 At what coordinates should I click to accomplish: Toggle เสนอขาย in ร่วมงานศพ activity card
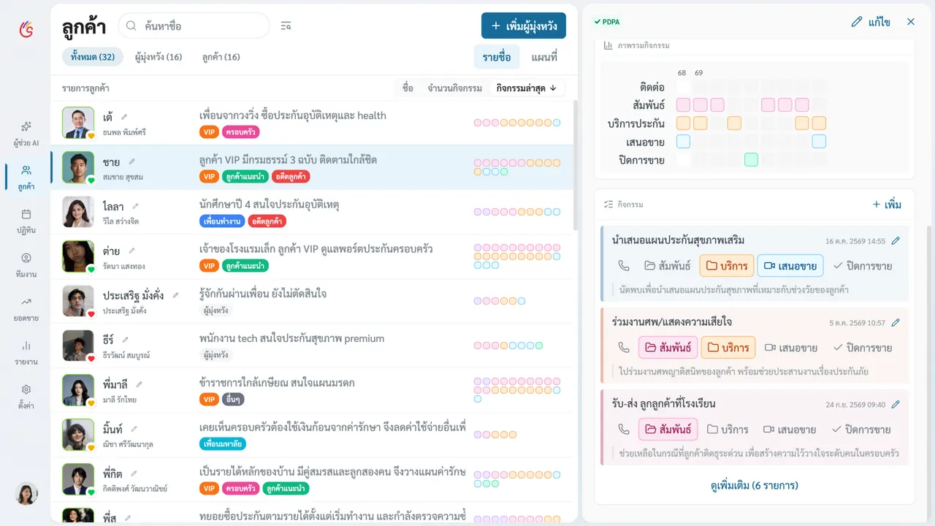(x=790, y=348)
